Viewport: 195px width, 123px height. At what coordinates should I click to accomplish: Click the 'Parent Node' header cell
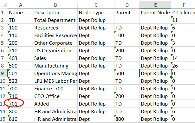click(x=155, y=13)
